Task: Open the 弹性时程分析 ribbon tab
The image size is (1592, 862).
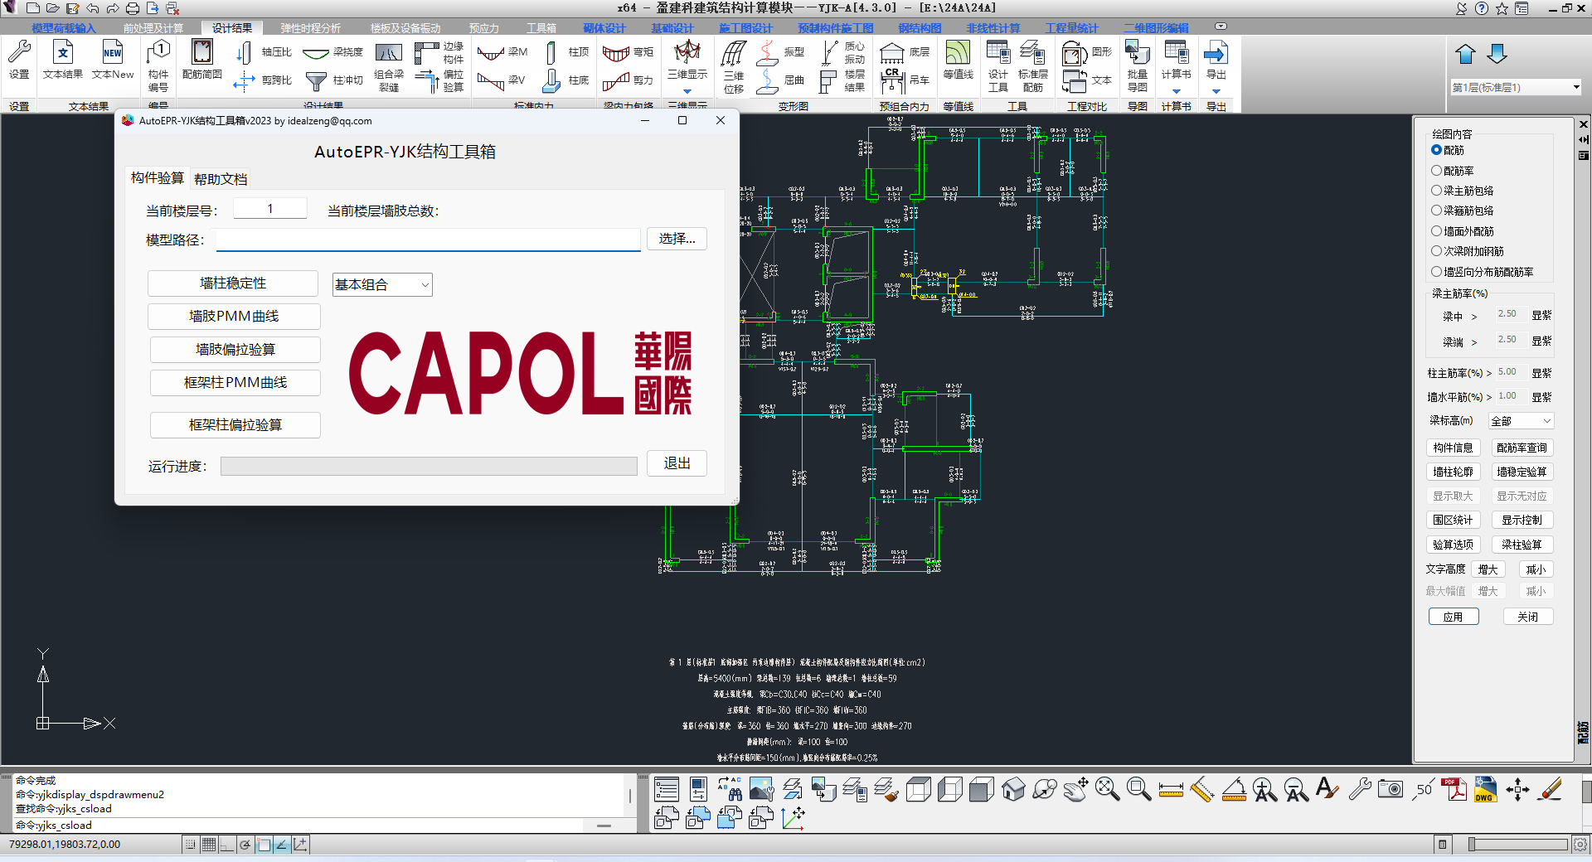Action: tap(310, 28)
